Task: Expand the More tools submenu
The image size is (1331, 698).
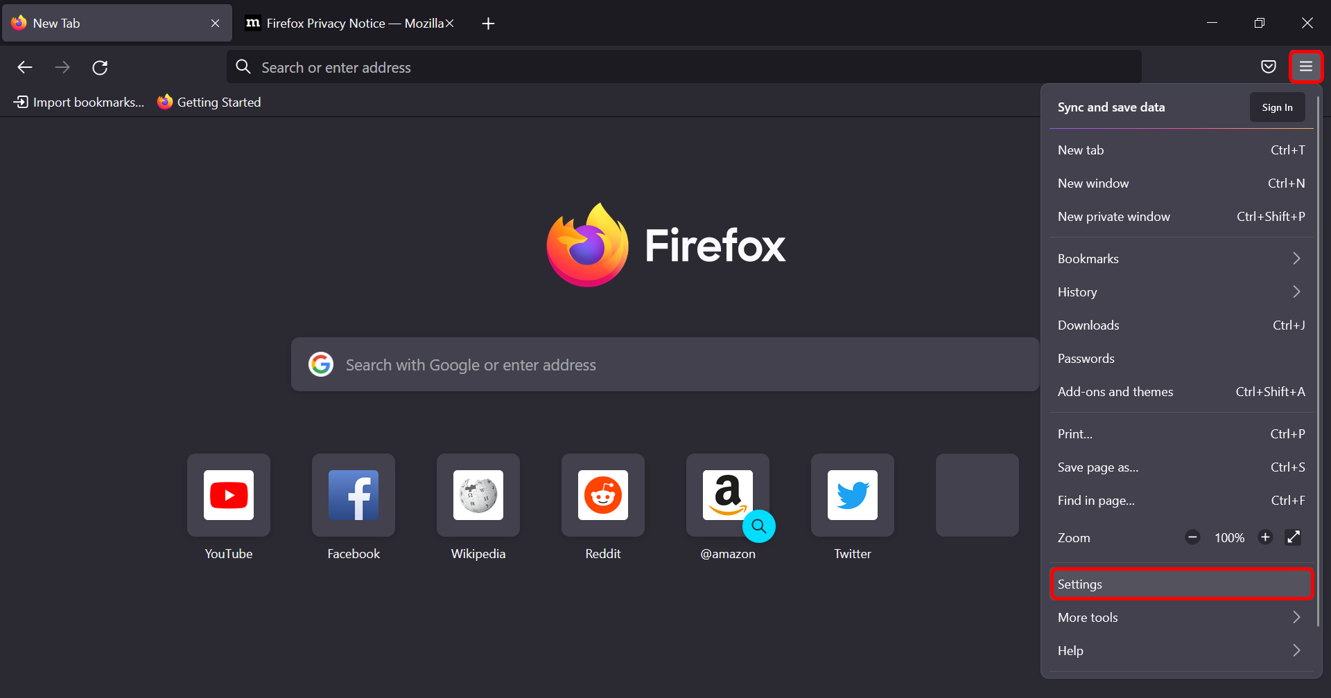Action: click(x=1181, y=618)
